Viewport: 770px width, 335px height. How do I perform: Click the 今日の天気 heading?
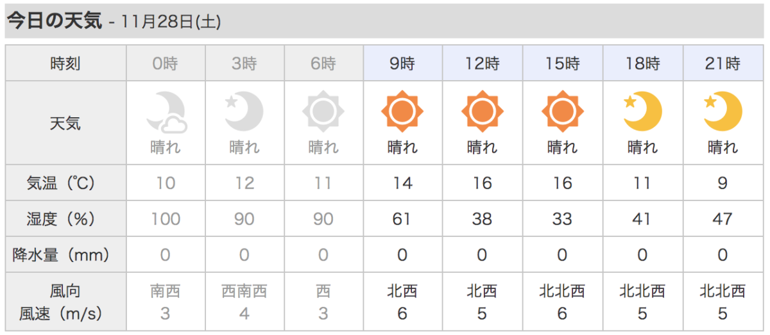coord(54,20)
